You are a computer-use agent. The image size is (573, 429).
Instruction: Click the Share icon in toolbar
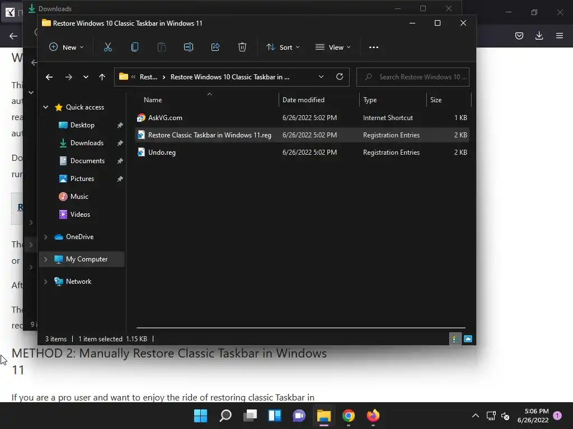(215, 47)
